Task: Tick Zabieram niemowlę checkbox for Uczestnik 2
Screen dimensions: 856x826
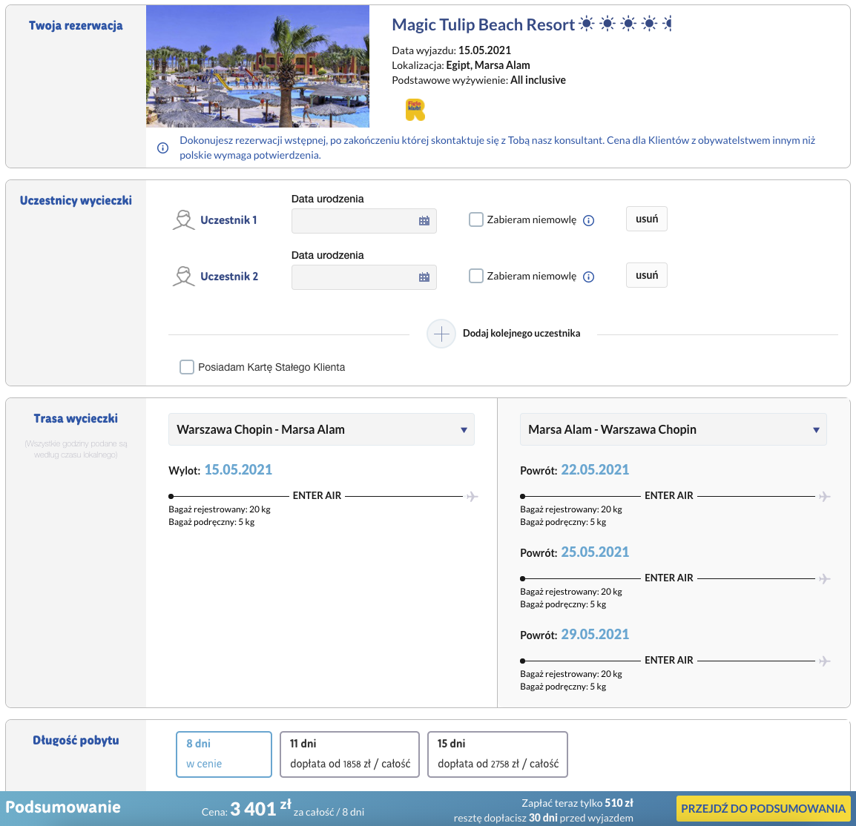Action: coord(476,276)
